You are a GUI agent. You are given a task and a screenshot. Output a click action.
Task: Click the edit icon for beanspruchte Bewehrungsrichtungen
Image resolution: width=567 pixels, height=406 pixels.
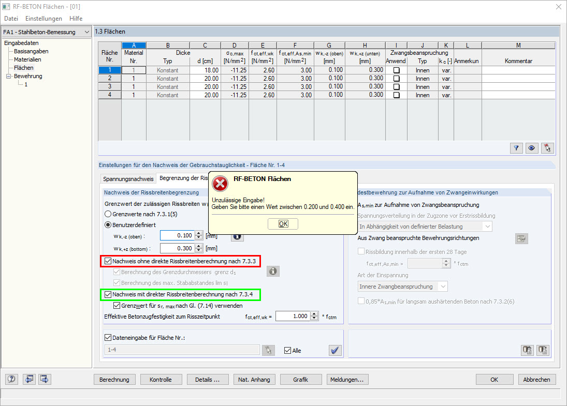(521, 238)
